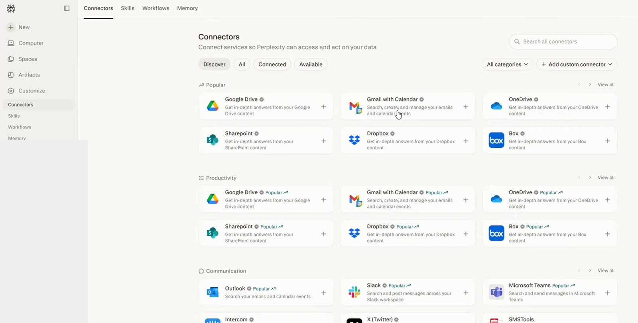This screenshot has width=638, height=323.
Task: Open the Box icon in Popular section
Action: click(x=496, y=140)
